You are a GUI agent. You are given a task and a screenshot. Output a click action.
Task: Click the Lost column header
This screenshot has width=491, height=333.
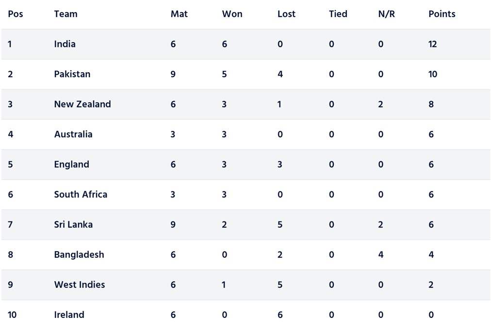click(x=286, y=14)
